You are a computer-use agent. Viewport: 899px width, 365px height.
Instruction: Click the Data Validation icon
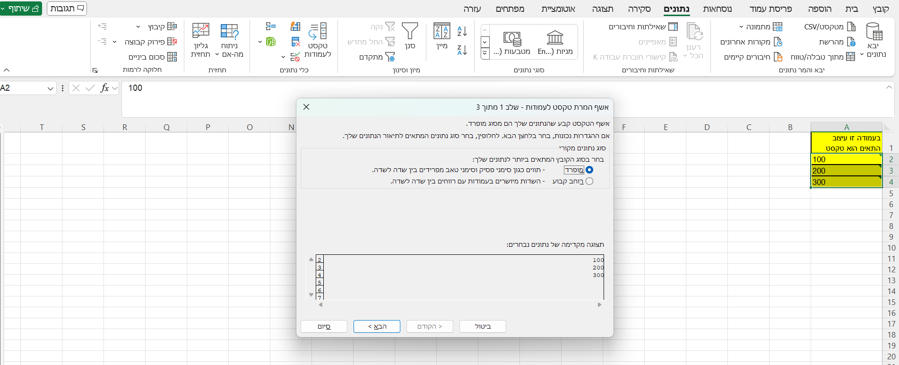coord(295,57)
